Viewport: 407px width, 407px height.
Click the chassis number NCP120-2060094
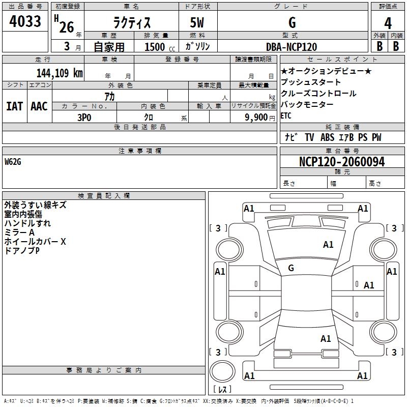(x=342, y=162)
